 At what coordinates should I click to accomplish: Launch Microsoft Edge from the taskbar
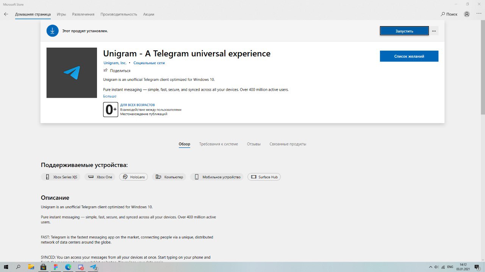(68, 267)
